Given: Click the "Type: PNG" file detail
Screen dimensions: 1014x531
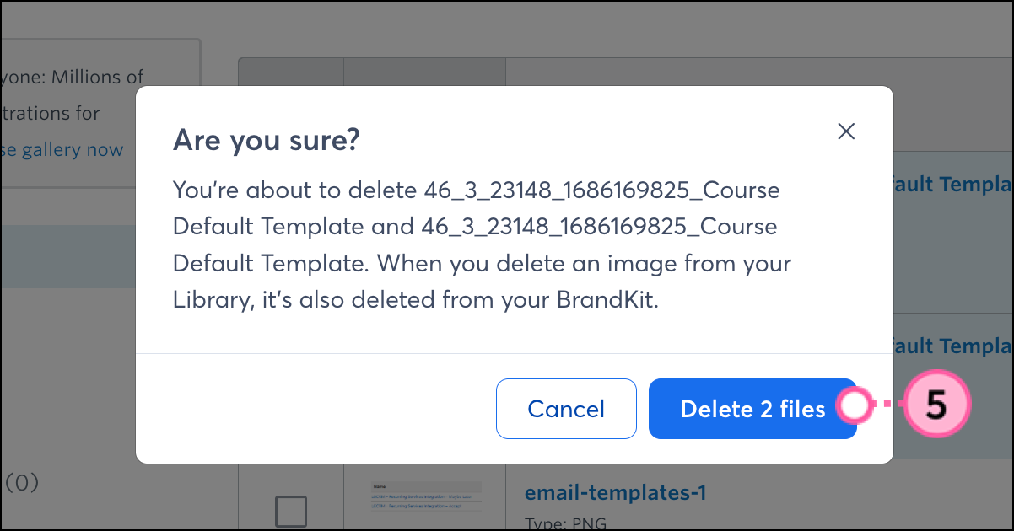Looking at the screenshot, I should 565,523.
